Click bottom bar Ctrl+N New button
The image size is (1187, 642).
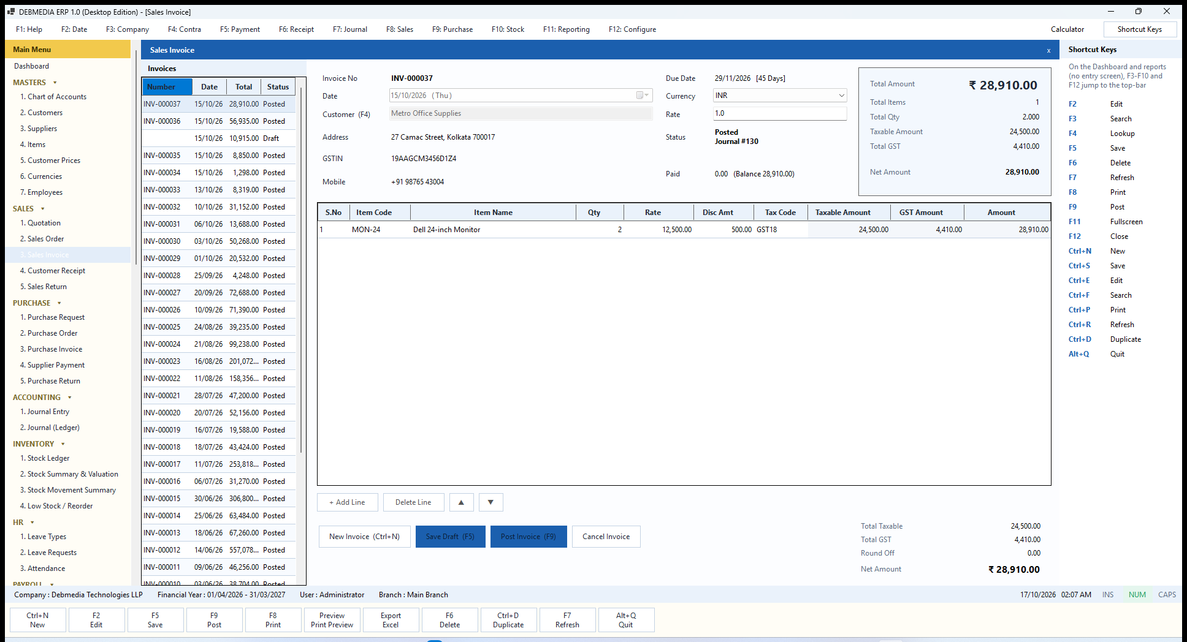click(x=37, y=620)
